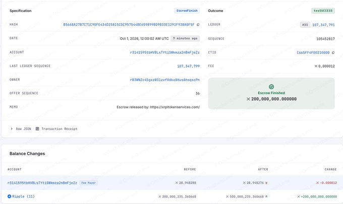Click the memo text with xrpltokenservices URL
The height and width of the screenshot is (204, 343).
pyautogui.click(x=158, y=107)
